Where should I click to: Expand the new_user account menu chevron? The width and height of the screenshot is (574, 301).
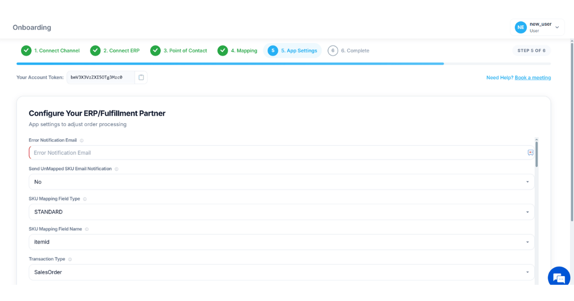[557, 28]
